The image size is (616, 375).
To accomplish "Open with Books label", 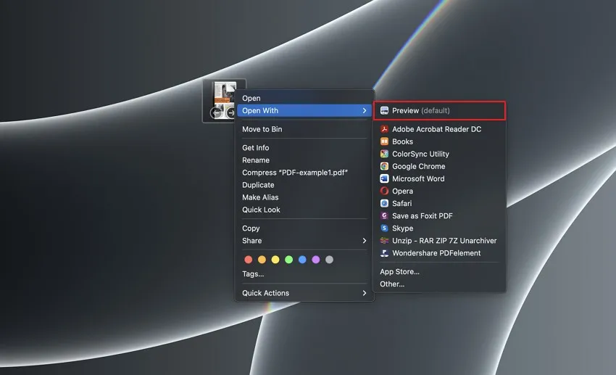I will click(402, 141).
